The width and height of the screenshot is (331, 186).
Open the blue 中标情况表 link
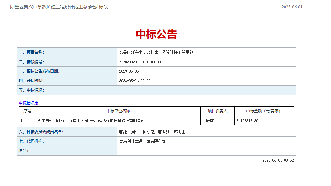[29, 103]
